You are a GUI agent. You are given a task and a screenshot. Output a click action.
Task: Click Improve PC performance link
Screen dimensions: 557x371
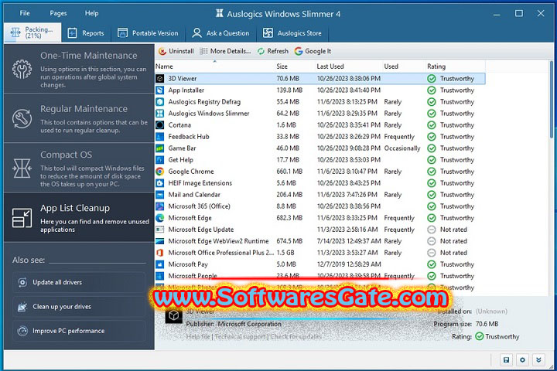79,331
